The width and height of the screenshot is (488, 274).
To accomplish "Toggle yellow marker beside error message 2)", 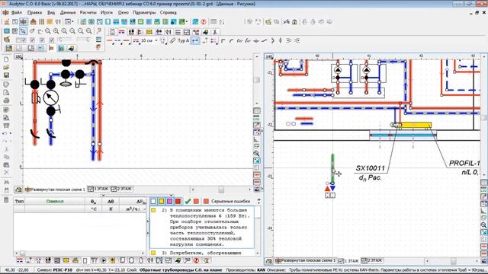I will point(153,210).
